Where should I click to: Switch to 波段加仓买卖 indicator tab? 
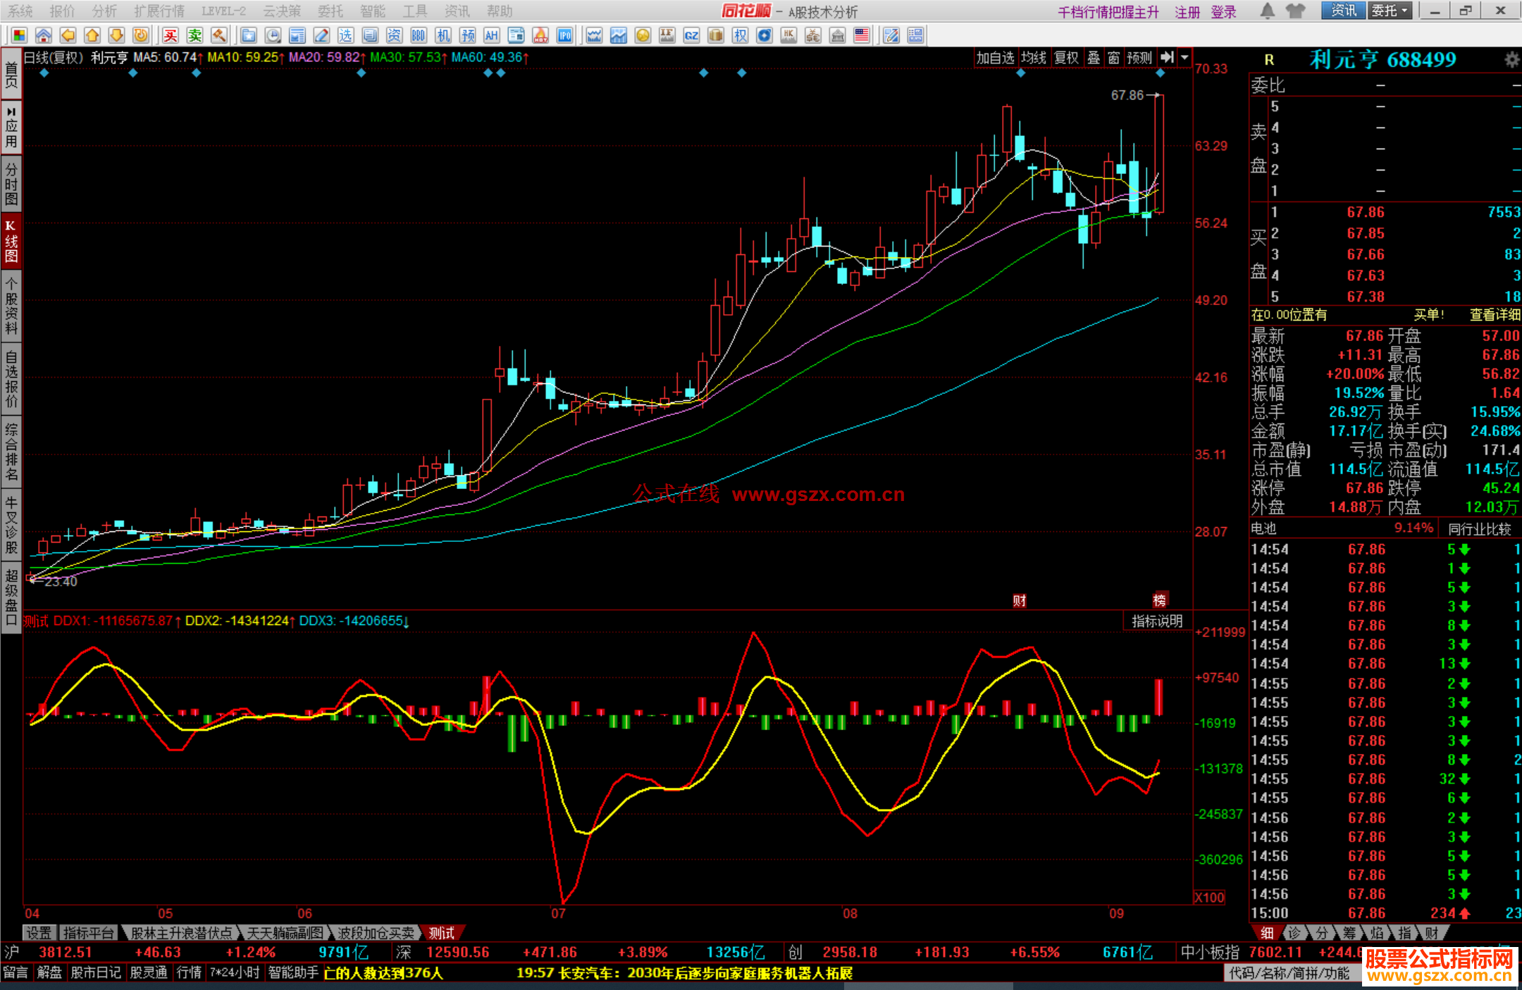[x=376, y=933]
